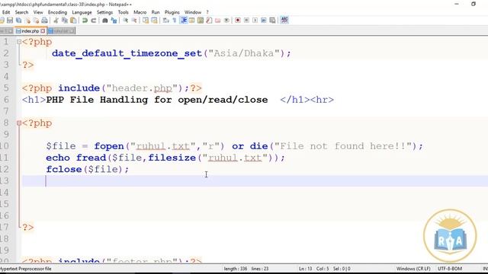Open the Search menu
This screenshot has height=274, width=488.
click(21, 12)
